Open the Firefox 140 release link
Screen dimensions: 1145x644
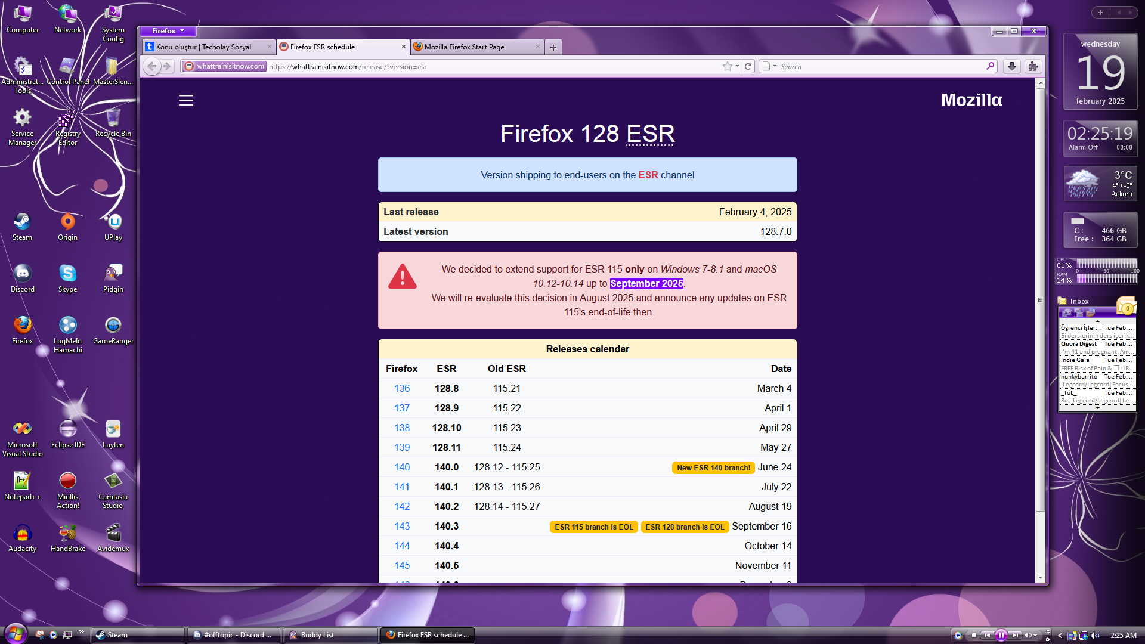tap(402, 467)
